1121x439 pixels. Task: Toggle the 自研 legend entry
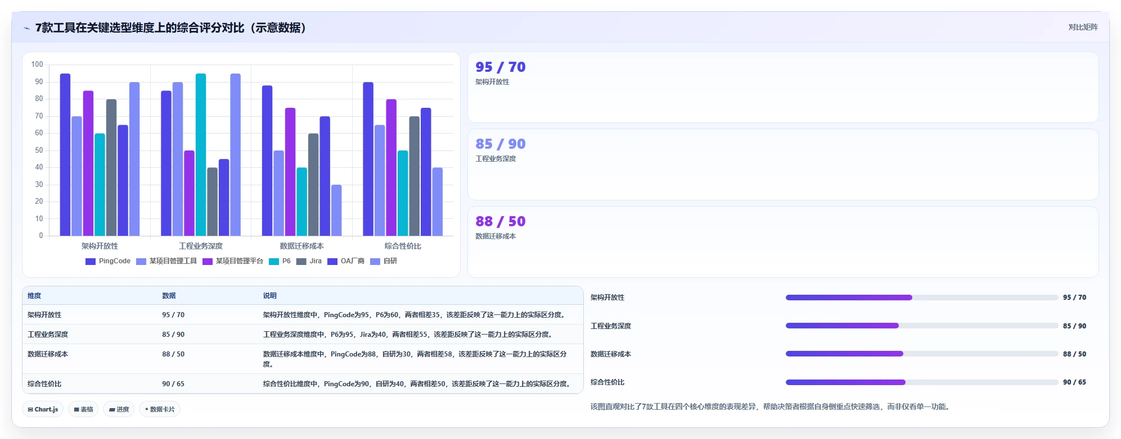point(384,261)
